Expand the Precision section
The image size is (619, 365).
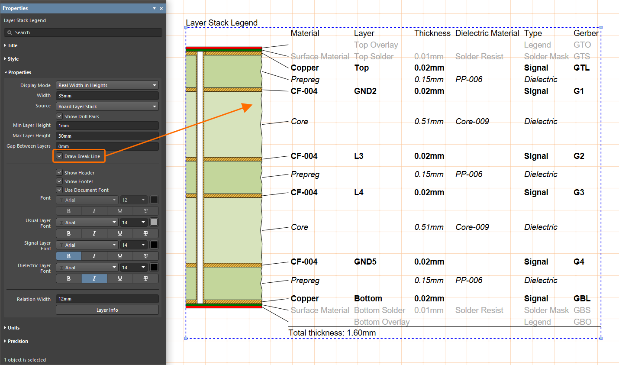coord(16,341)
